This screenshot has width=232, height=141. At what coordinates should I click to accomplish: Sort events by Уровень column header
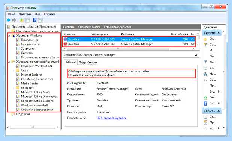69,34
